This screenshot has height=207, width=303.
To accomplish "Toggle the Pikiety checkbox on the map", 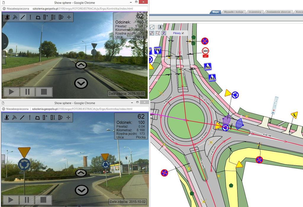I will 183,33.
